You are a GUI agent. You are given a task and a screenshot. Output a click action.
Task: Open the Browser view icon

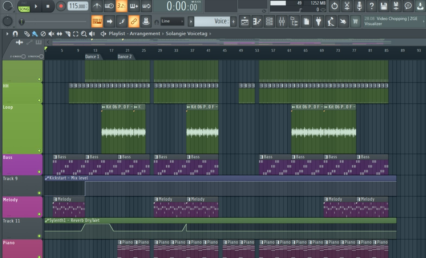(294, 21)
